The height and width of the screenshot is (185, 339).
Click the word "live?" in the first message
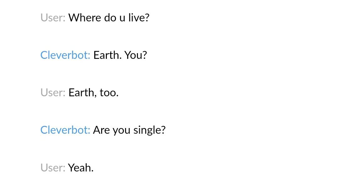coord(139,18)
